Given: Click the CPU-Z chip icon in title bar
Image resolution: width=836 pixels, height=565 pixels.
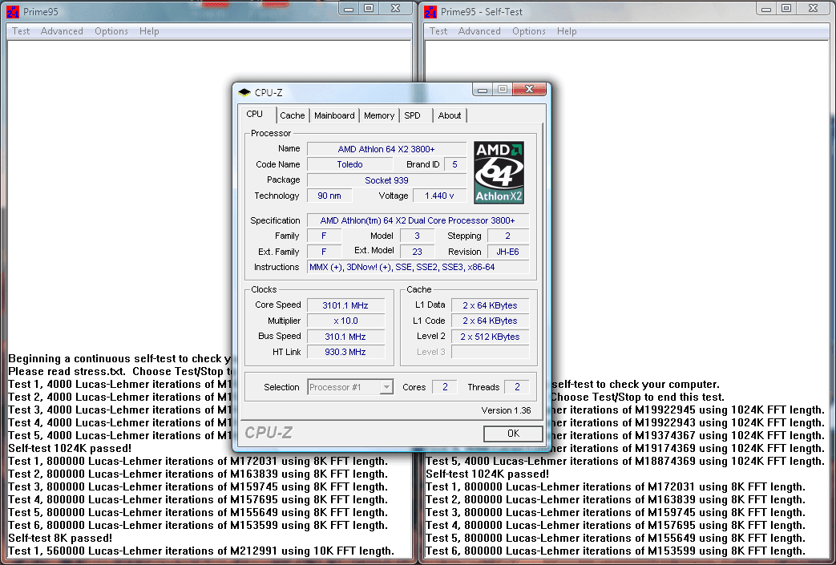Looking at the screenshot, I should pos(244,92).
